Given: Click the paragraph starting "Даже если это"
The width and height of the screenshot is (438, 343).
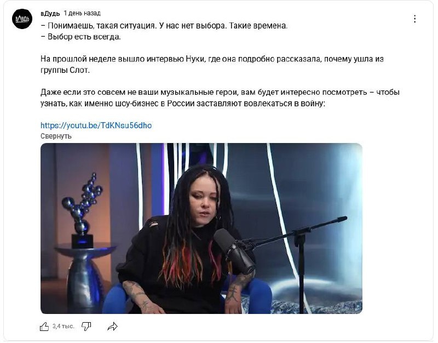Looking at the screenshot, I should [220, 98].
